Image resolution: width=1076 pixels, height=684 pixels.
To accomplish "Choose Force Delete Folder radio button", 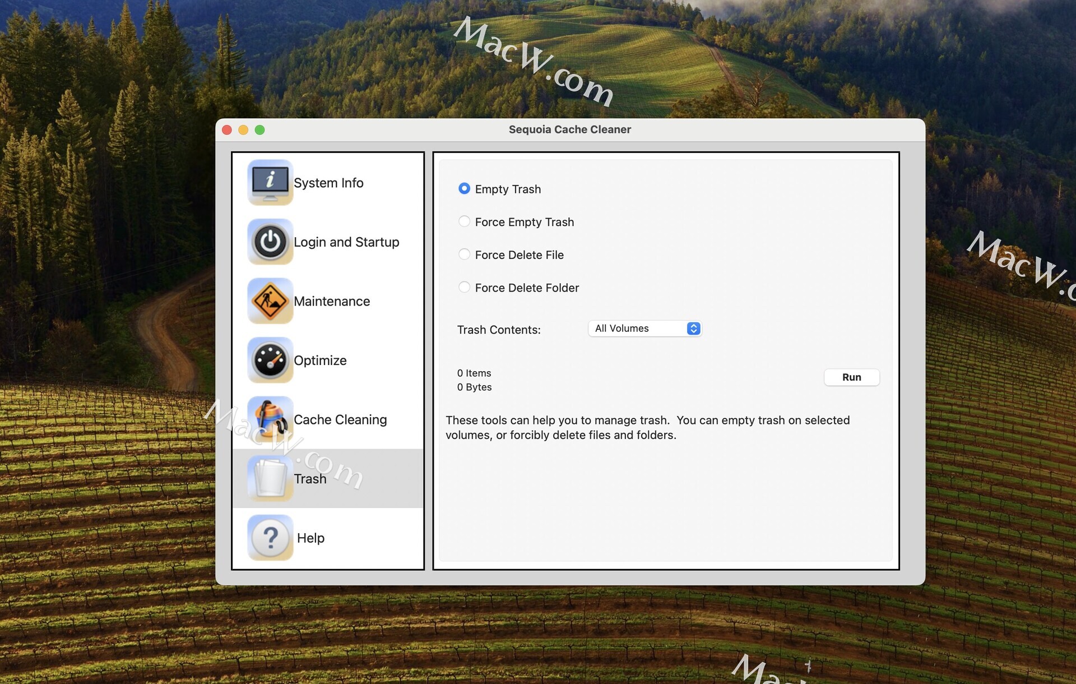I will pos(464,287).
